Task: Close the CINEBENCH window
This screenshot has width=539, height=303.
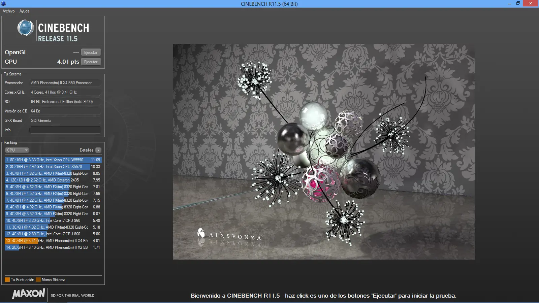Action: [x=531, y=3]
